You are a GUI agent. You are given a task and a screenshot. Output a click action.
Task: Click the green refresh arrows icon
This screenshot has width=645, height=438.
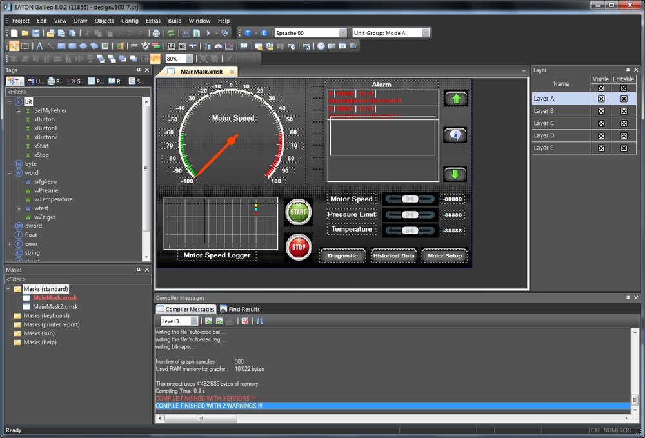coord(171,33)
